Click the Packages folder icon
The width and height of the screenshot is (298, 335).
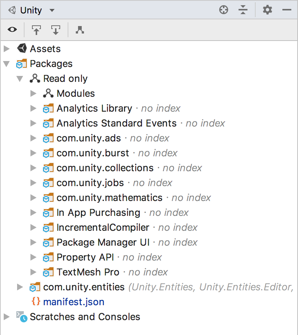(x=22, y=64)
